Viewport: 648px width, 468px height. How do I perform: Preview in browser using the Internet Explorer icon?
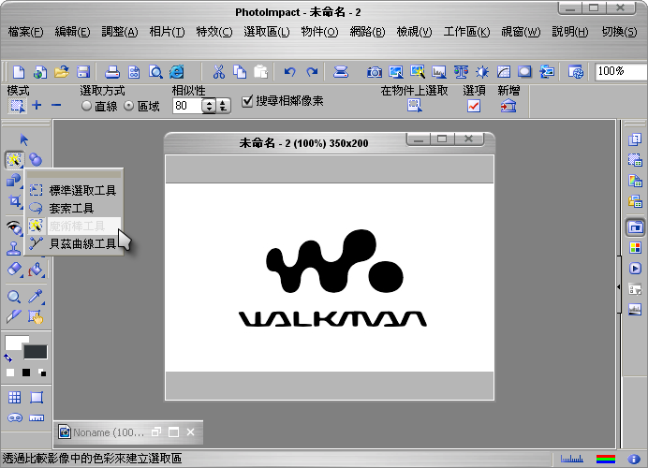pyautogui.click(x=177, y=72)
